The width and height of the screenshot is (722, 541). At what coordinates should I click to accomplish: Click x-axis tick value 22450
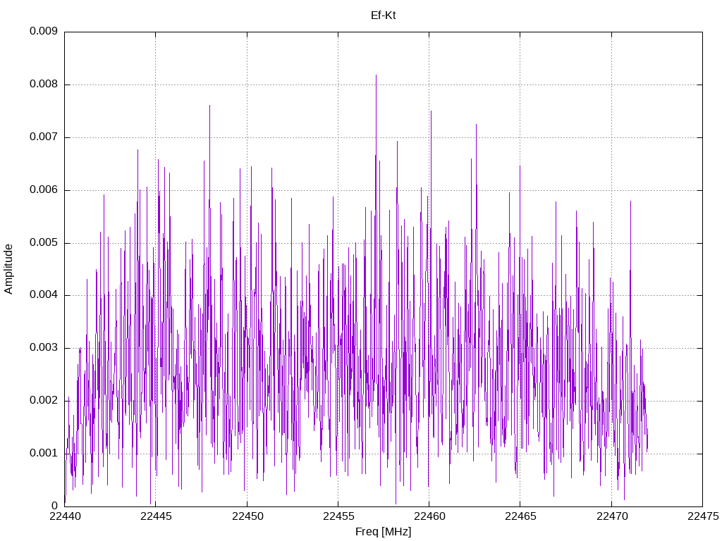pos(247,516)
